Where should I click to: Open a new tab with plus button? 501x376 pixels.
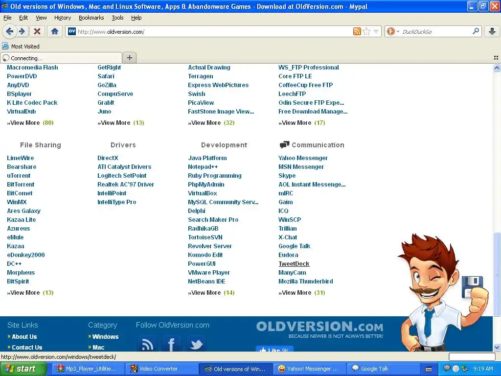coord(129,58)
